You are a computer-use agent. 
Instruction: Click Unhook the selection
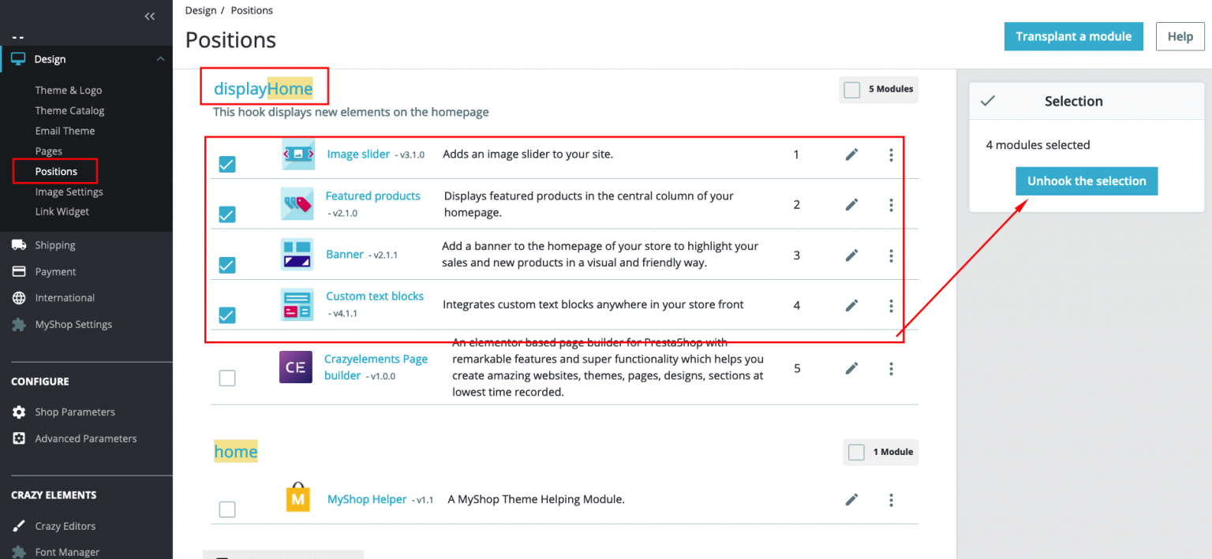coord(1087,181)
